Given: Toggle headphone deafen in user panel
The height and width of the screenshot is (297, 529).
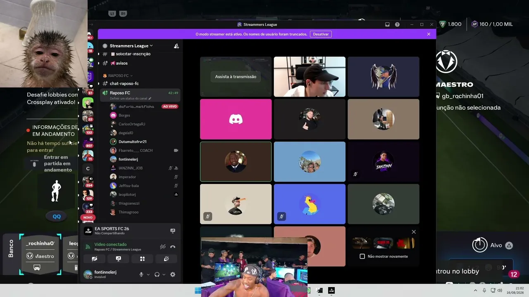Looking at the screenshot, I should click(157, 274).
